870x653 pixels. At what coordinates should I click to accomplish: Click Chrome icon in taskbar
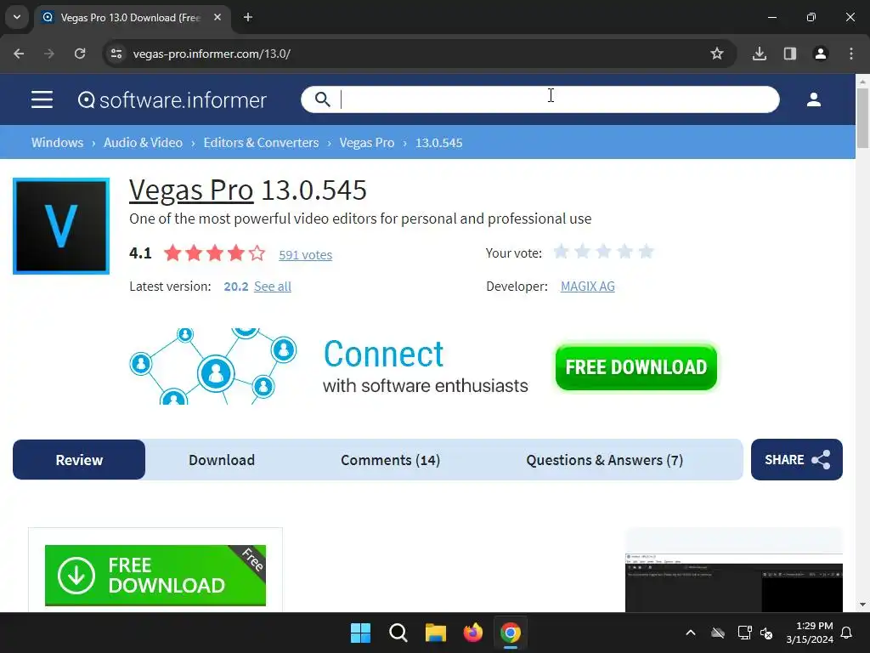pyautogui.click(x=511, y=633)
